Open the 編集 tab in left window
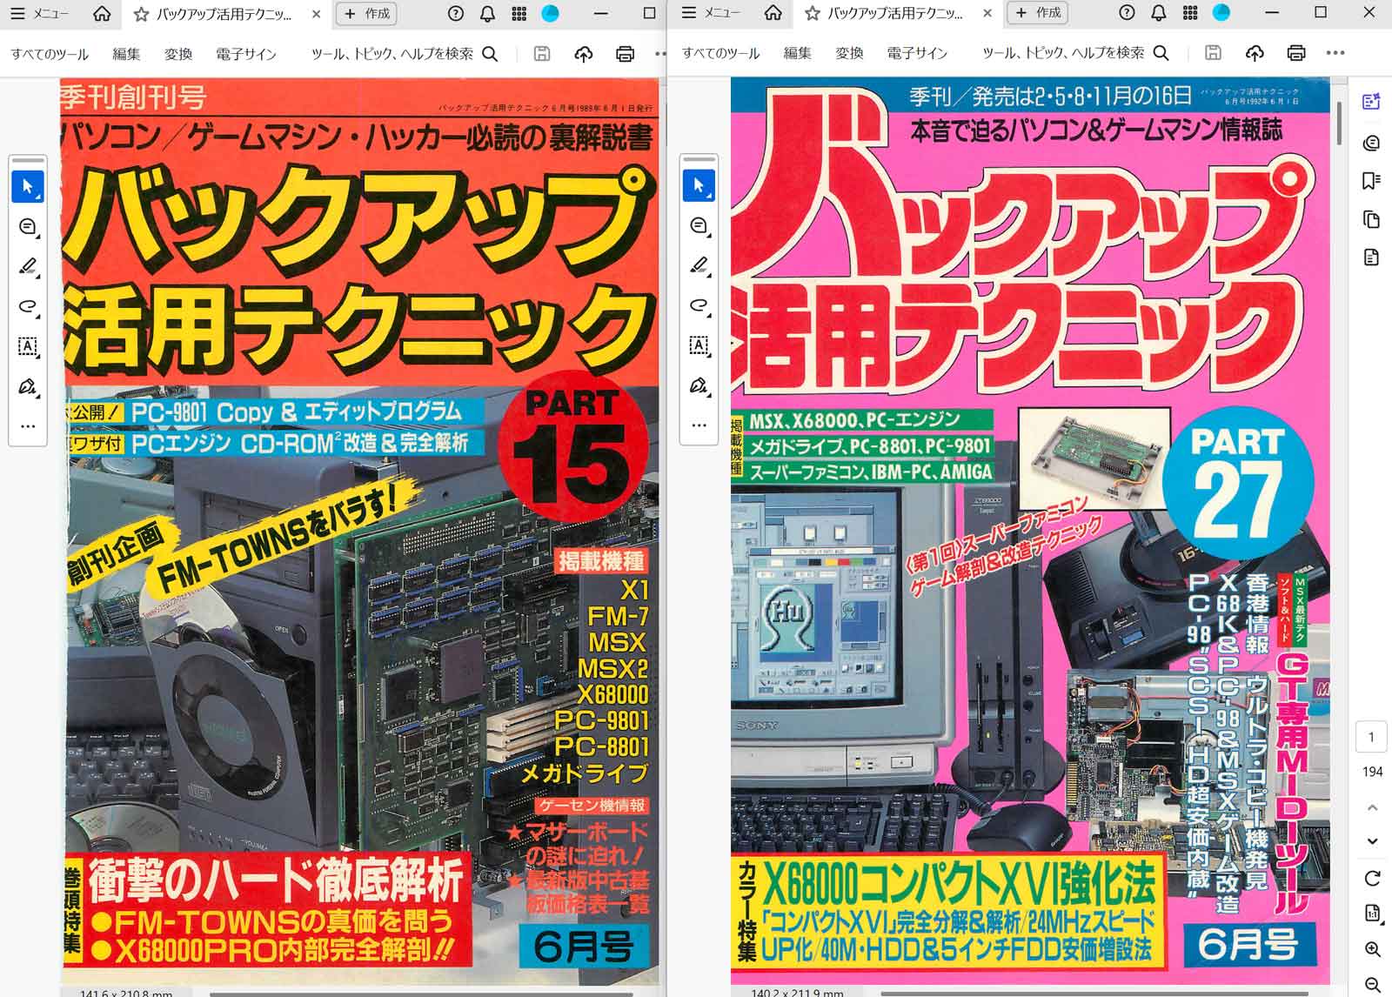 point(126,54)
